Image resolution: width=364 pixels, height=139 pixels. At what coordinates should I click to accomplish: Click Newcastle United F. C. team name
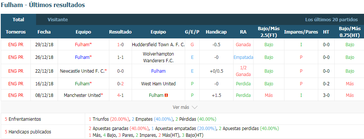82,71
